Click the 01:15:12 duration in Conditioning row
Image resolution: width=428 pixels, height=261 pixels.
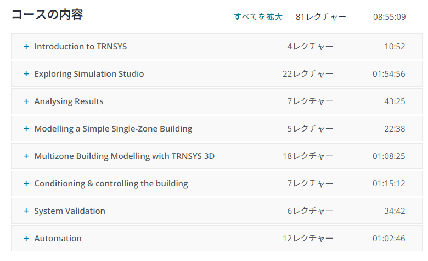(388, 184)
